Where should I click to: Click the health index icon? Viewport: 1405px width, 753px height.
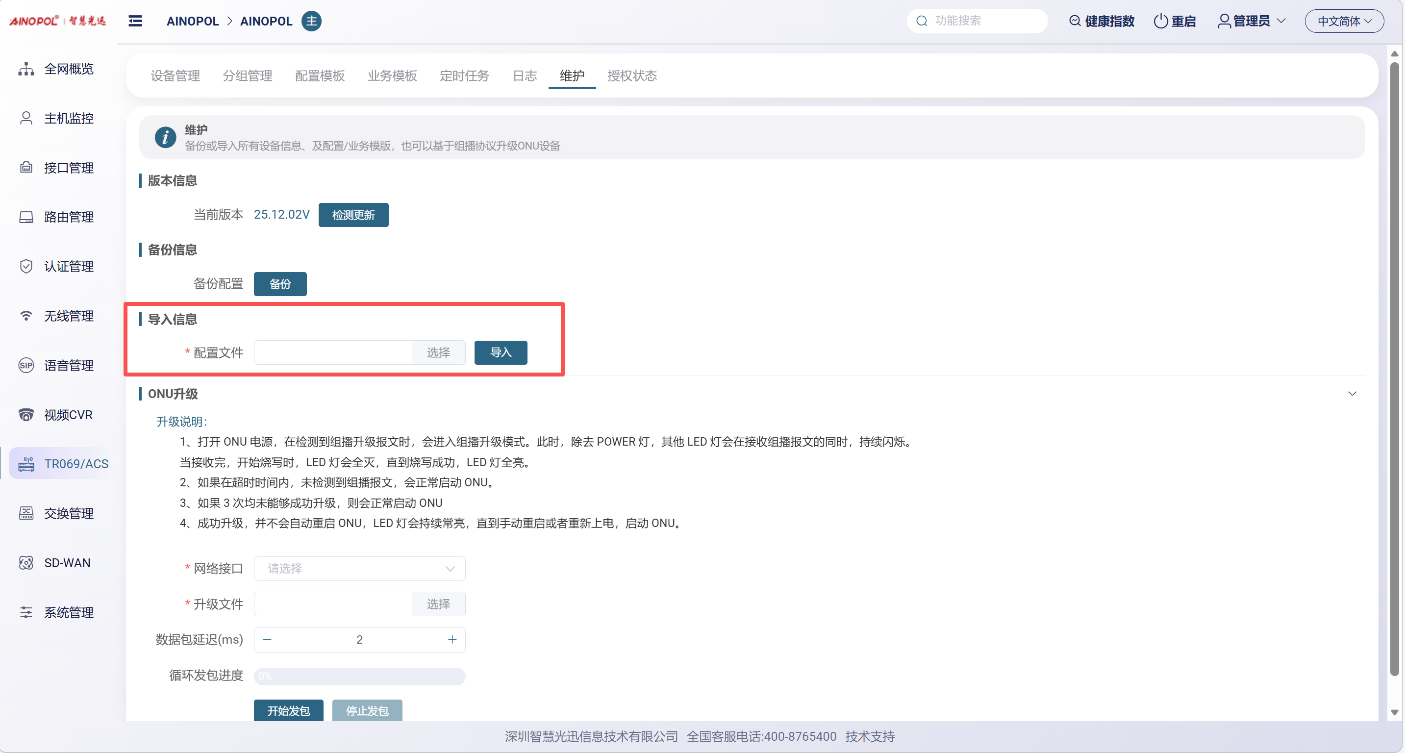(x=1074, y=21)
